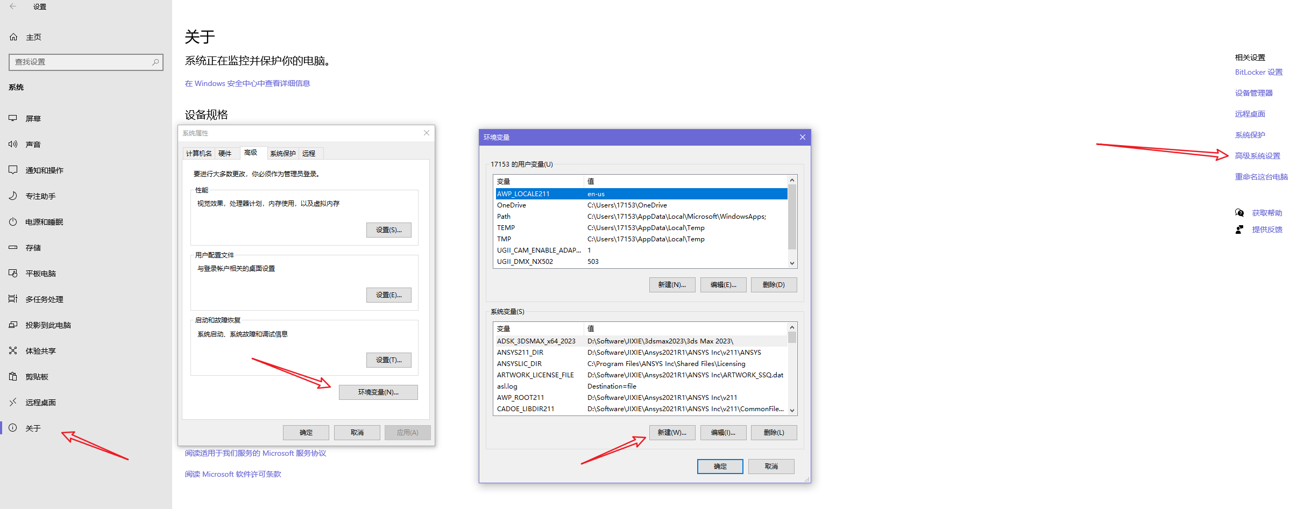Click the performance 设置(S)... button

pos(388,230)
